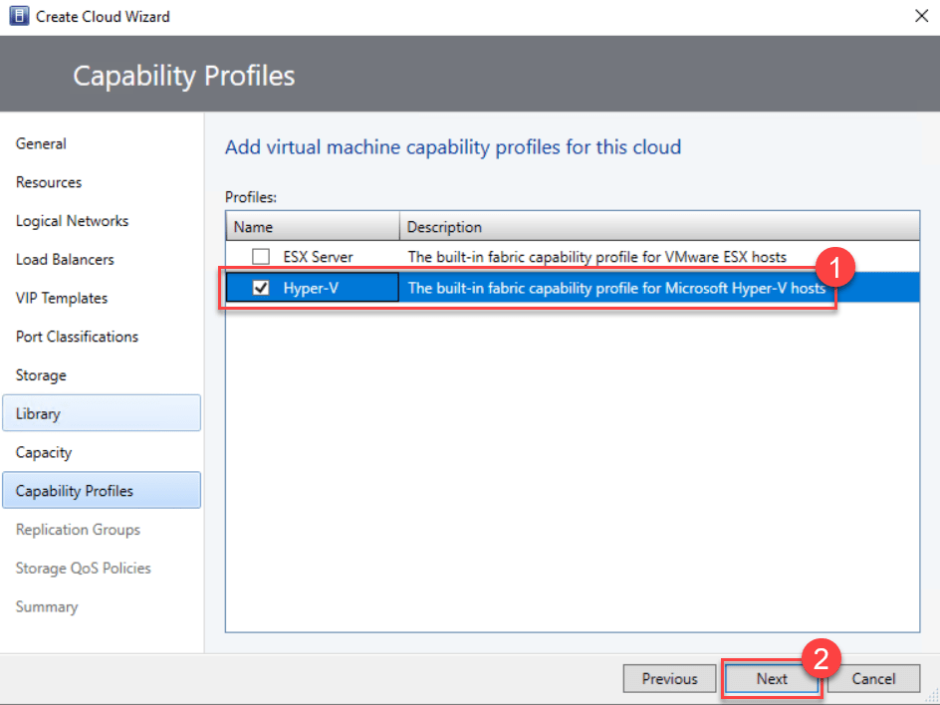Check the ESX Server profile checkbox

pos(262,257)
